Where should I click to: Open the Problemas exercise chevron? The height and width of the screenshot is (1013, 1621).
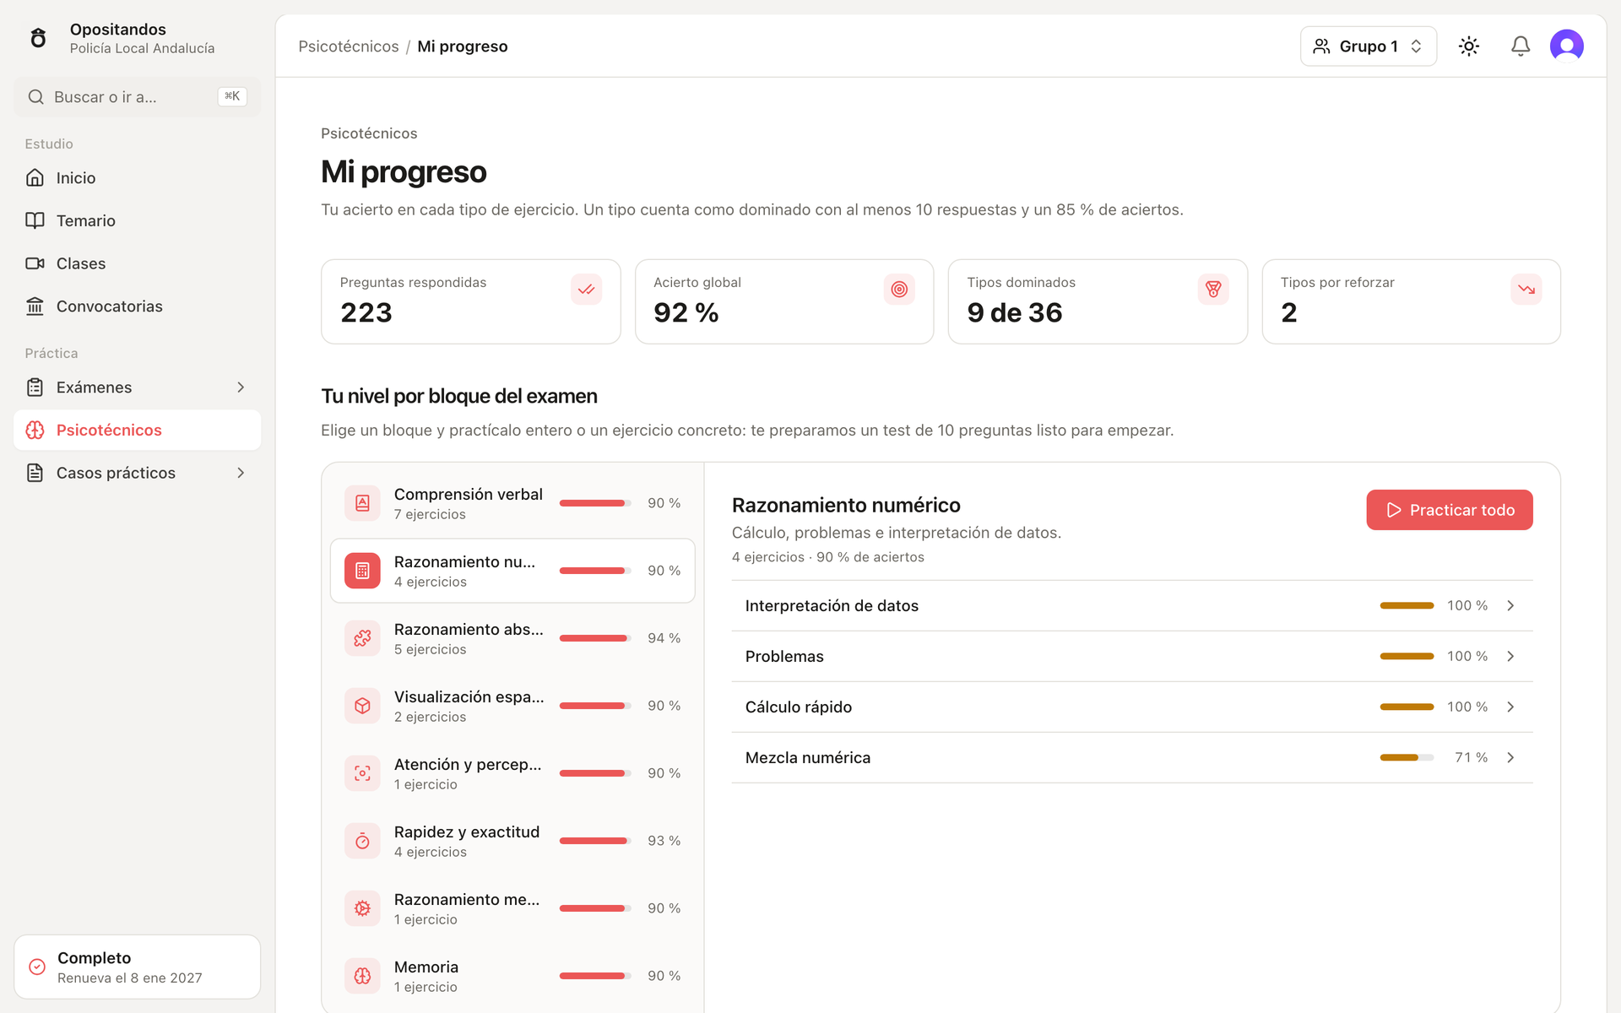[x=1510, y=657]
